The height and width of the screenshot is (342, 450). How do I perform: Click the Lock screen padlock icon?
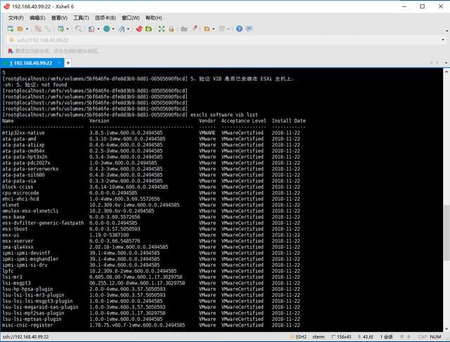pos(172,29)
